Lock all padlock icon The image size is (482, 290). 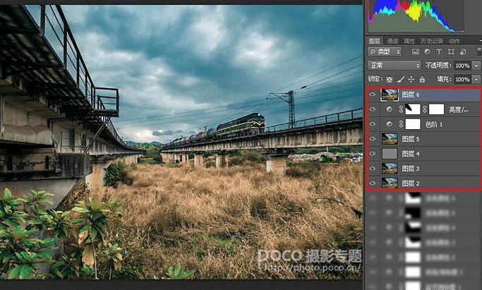click(x=422, y=80)
